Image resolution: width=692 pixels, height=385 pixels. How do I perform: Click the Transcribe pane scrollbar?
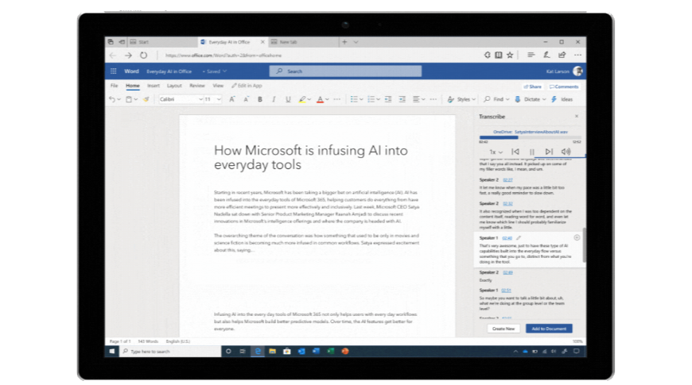585,245
